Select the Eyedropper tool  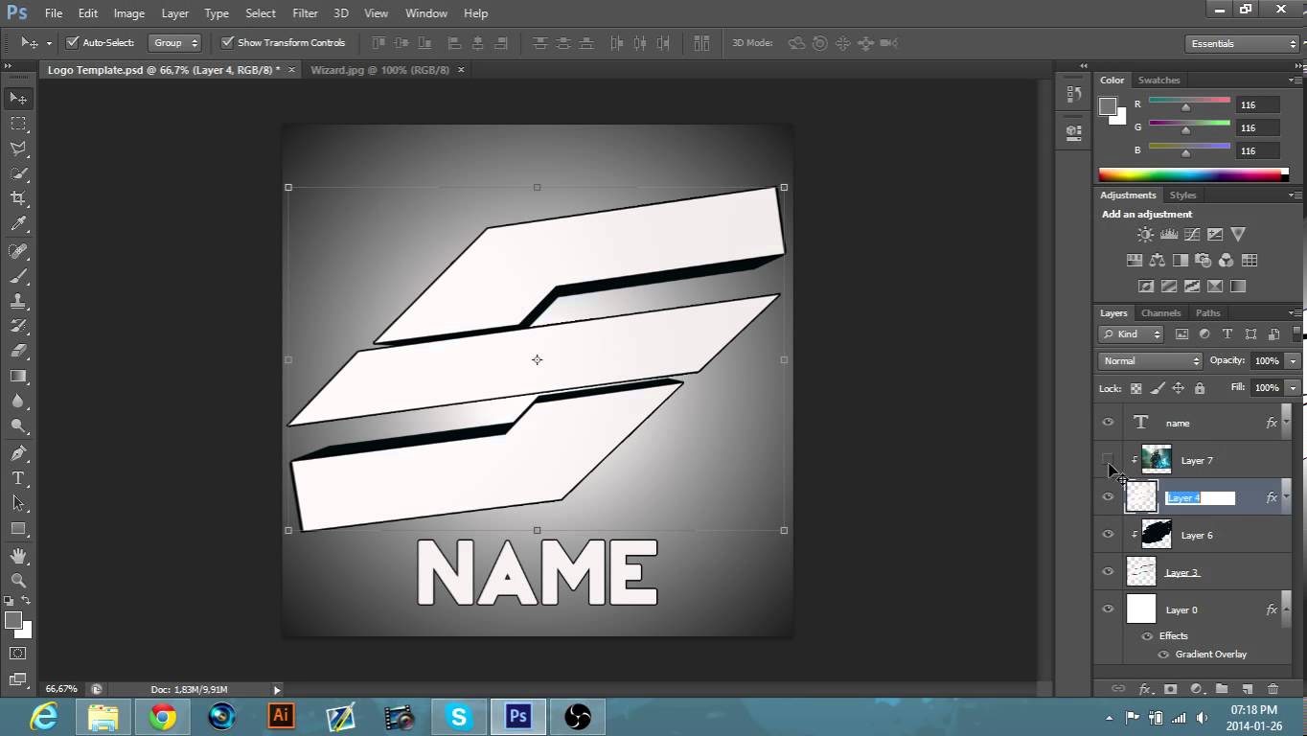point(18,223)
